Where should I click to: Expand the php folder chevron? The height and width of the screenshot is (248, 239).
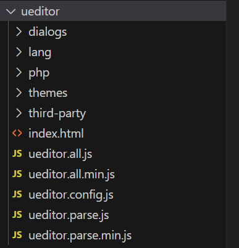click(19, 72)
